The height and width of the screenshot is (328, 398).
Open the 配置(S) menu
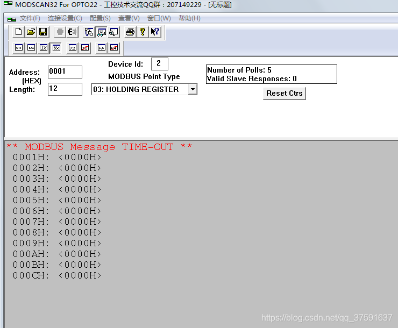(100, 18)
